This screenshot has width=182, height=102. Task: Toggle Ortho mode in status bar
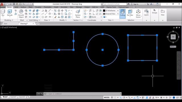[121, 97]
